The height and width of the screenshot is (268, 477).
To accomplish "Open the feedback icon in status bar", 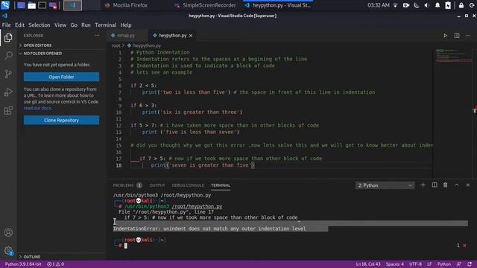I will (459, 264).
